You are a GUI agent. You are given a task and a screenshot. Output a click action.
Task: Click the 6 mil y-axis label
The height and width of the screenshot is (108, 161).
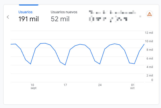point(149,58)
